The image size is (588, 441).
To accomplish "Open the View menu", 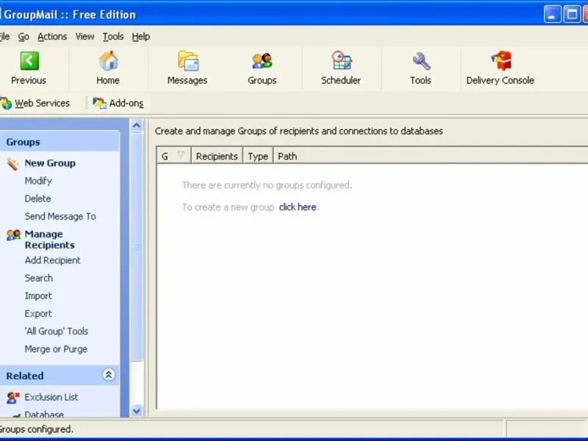I will [x=85, y=37].
